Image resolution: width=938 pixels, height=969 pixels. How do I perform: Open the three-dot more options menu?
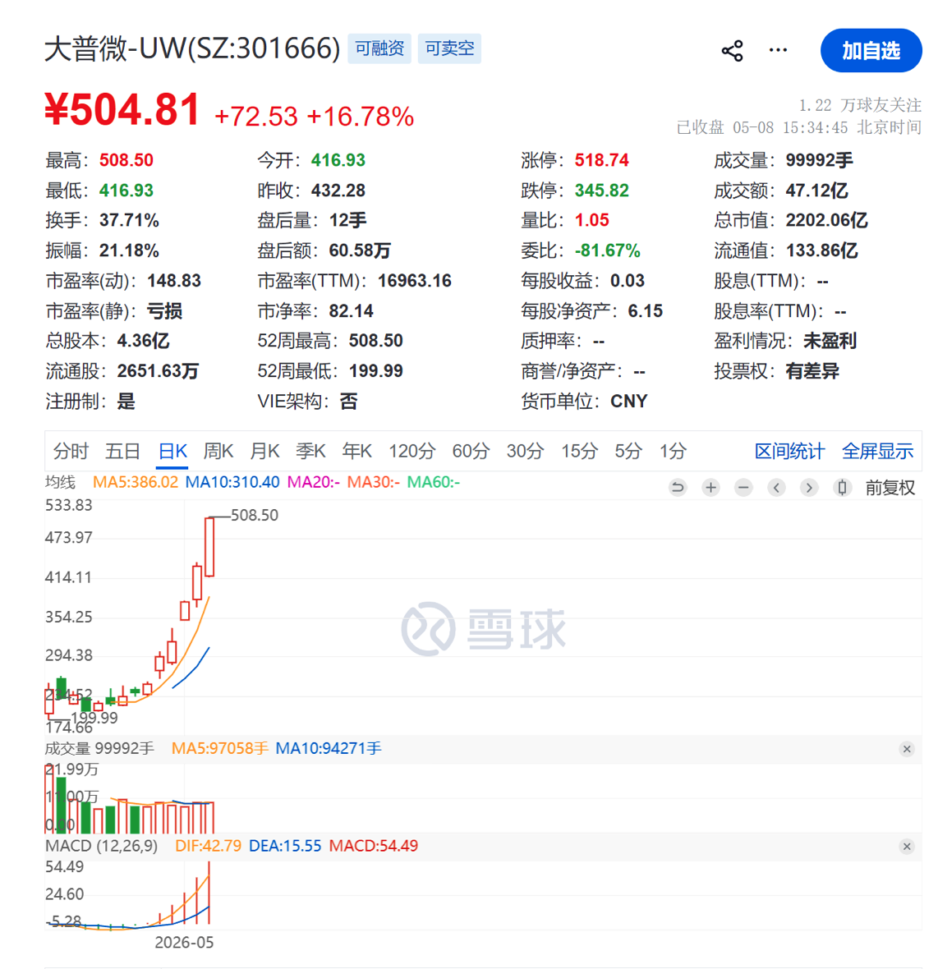778,50
